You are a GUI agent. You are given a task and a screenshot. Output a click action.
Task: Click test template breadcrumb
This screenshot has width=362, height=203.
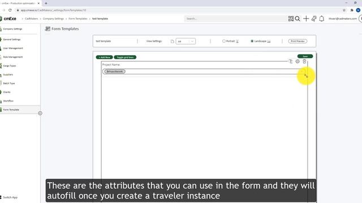100,19
